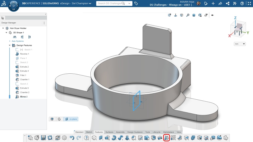Click the Zoom to fit magnifier icon
This screenshot has height=142, width=253.
point(188,15)
